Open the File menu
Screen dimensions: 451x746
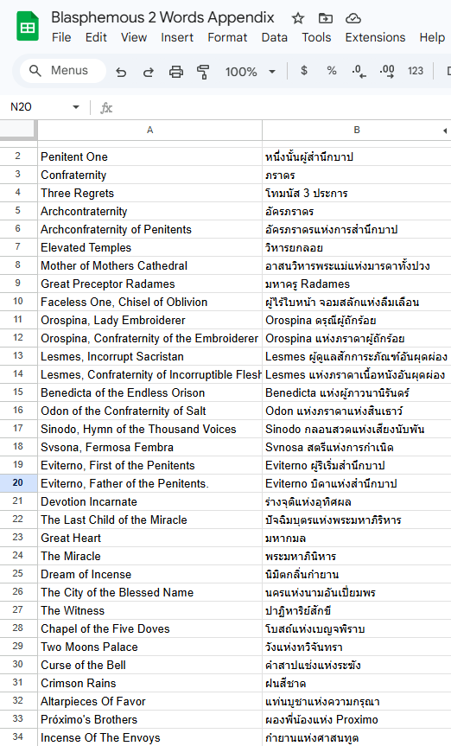61,37
